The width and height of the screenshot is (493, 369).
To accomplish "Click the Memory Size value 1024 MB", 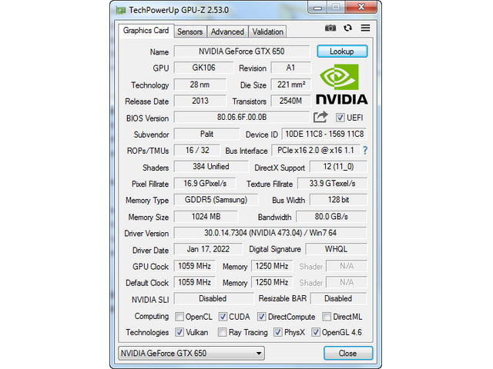I will coord(206,217).
